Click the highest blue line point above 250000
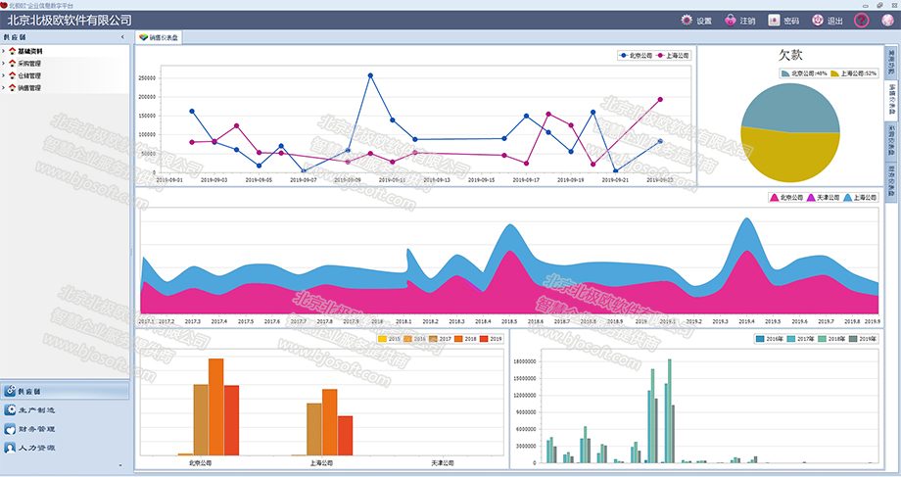The width and height of the screenshot is (901, 477). [x=370, y=75]
